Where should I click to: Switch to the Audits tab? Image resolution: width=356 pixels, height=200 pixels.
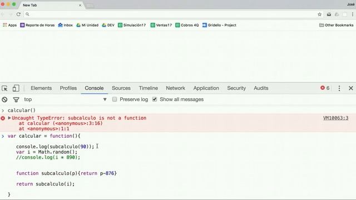tap(261, 88)
